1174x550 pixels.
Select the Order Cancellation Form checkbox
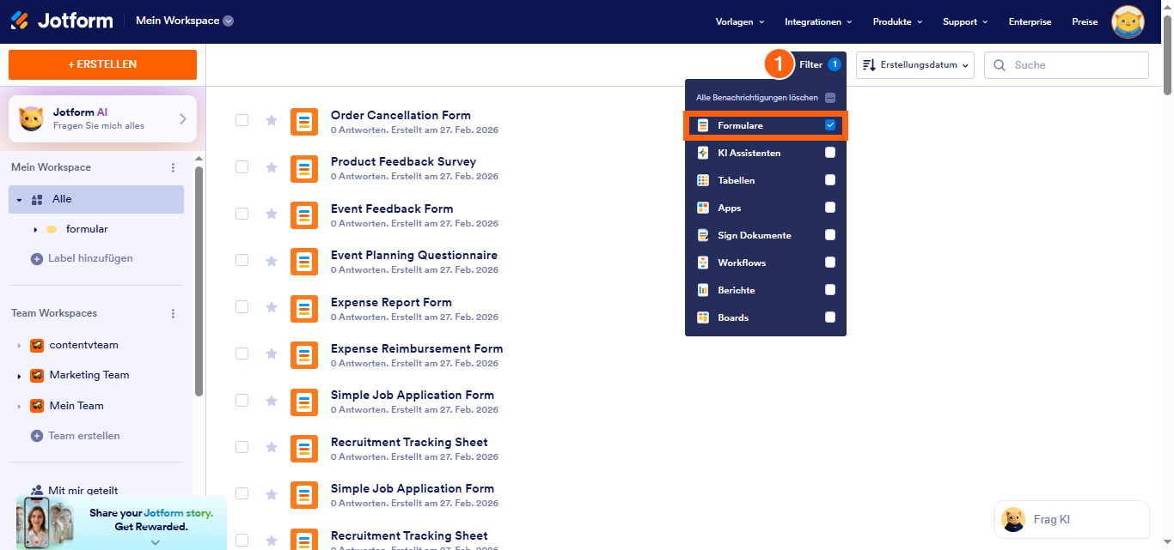242,120
